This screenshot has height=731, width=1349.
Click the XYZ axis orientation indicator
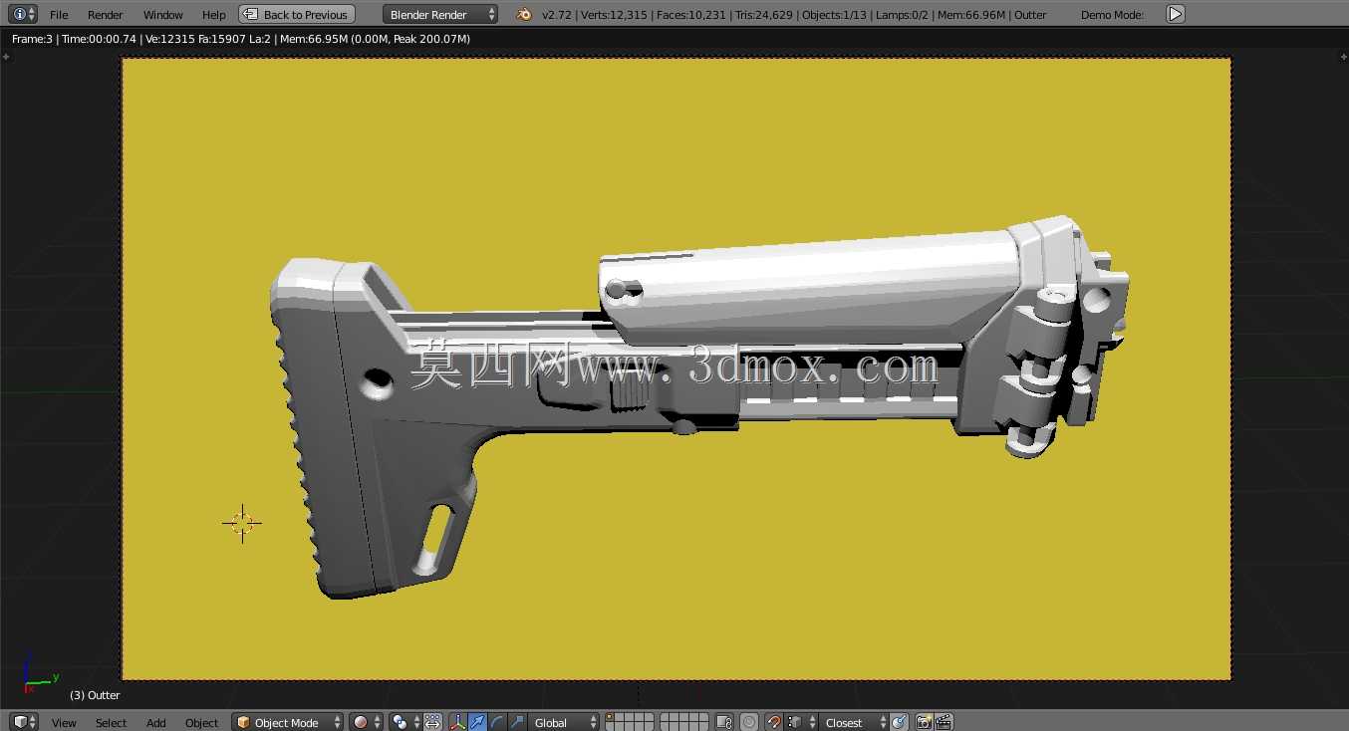click(x=40, y=673)
